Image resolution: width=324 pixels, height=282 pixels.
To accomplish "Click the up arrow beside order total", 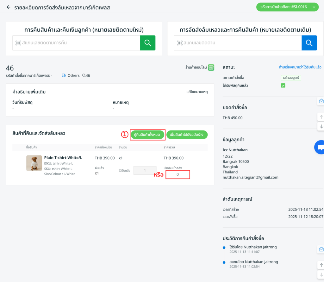I will (321, 117).
